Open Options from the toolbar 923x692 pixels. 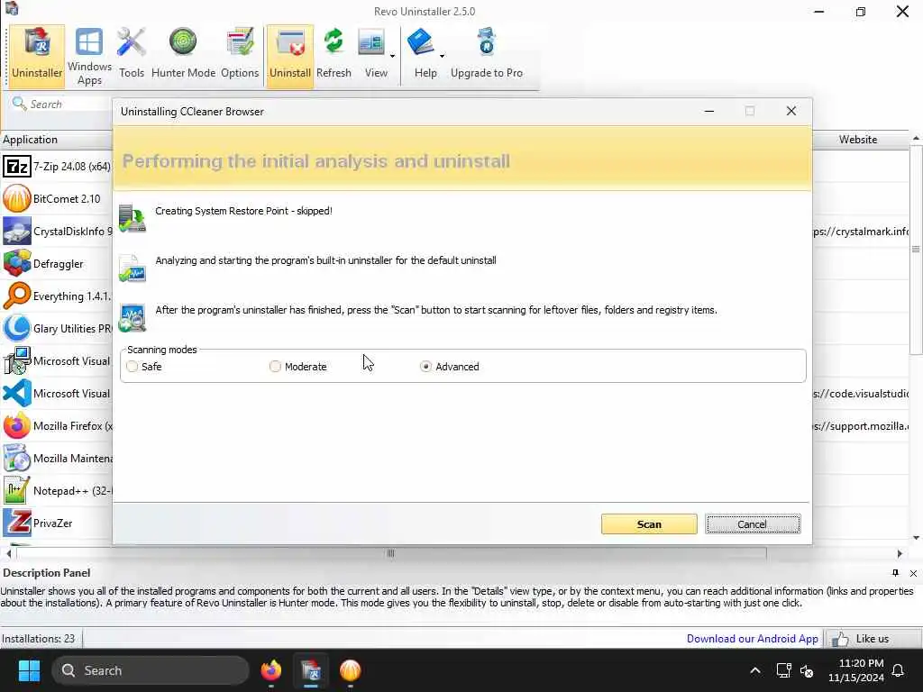(x=240, y=55)
